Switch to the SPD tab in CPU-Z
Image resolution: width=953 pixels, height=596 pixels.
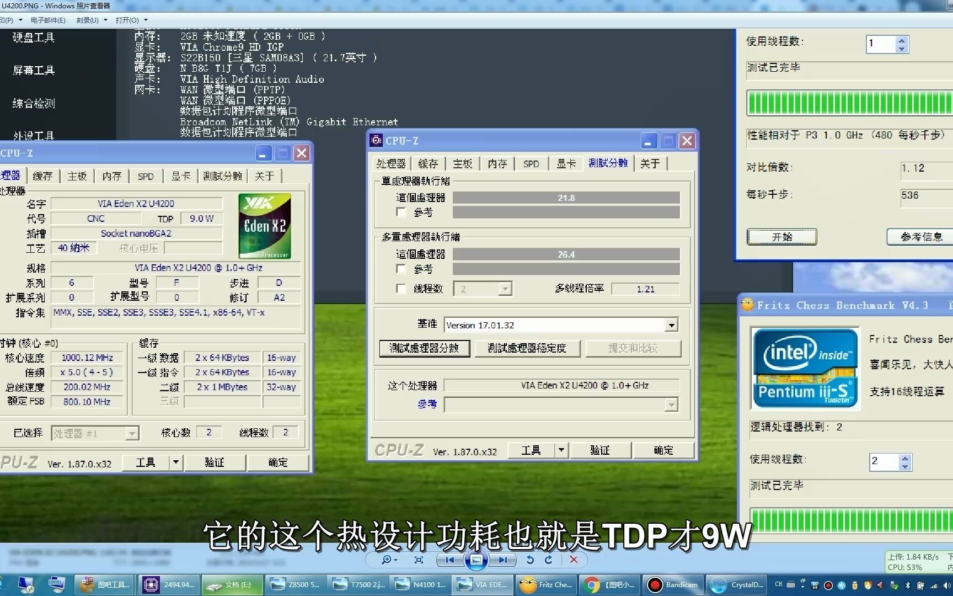click(x=531, y=163)
